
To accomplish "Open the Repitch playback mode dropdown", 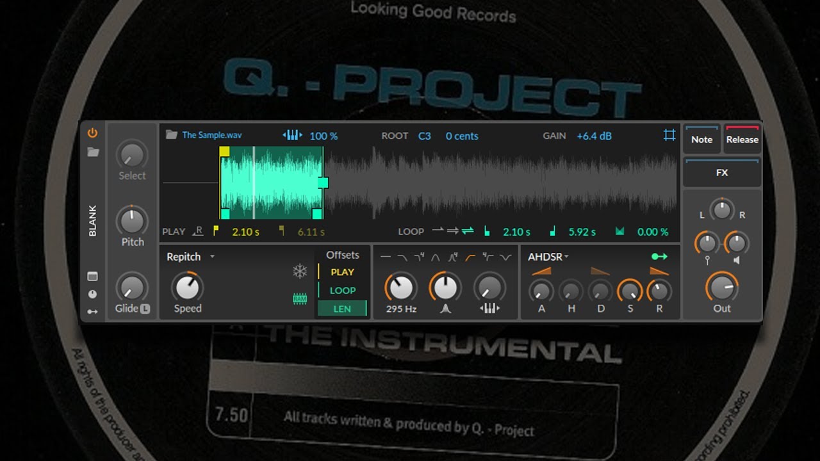I will [x=190, y=257].
